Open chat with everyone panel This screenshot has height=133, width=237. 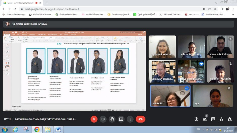pyautogui.click(x=213, y=119)
